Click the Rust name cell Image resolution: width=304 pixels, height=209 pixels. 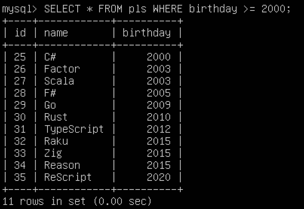click(56, 117)
